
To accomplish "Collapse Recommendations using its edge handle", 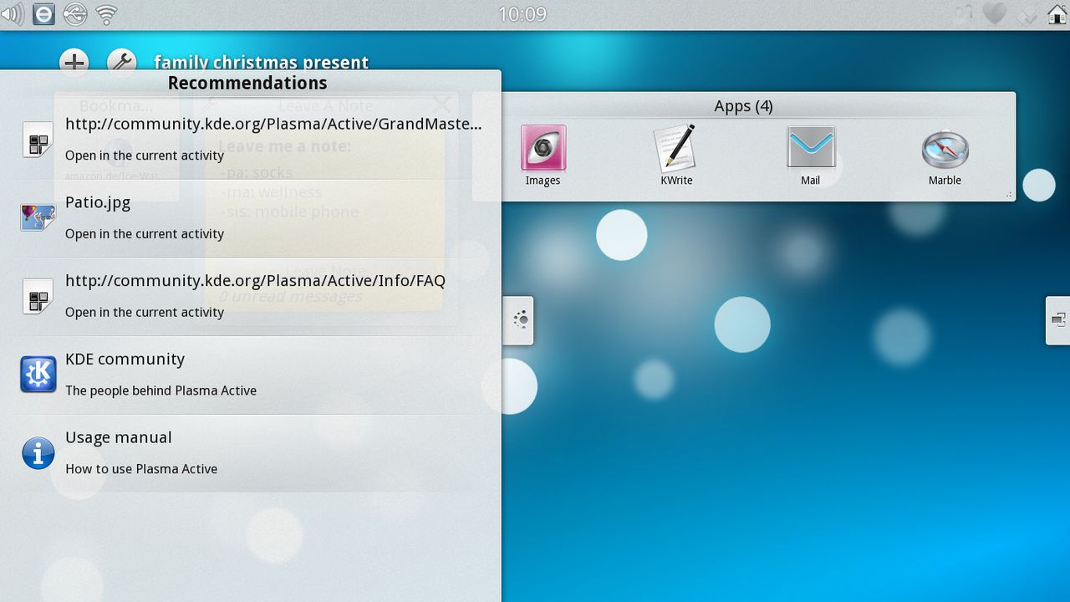I will coord(518,320).
